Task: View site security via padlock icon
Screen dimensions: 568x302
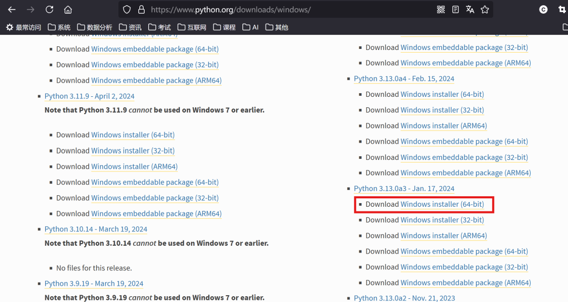Action: tap(141, 9)
